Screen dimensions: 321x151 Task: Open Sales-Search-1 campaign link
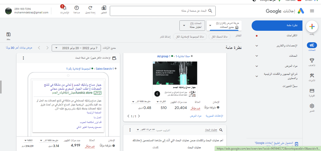(x=105, y=69)
